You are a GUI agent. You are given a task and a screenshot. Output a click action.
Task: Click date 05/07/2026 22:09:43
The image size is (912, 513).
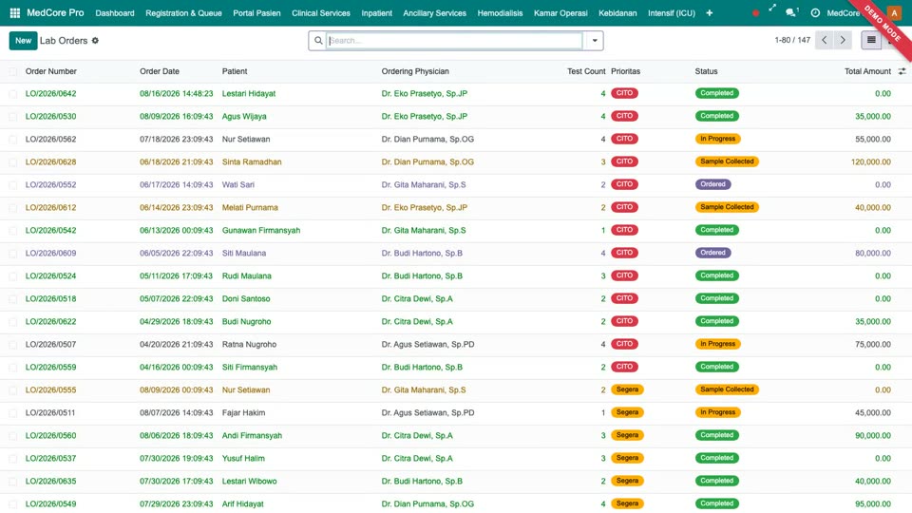pos(176,298)
